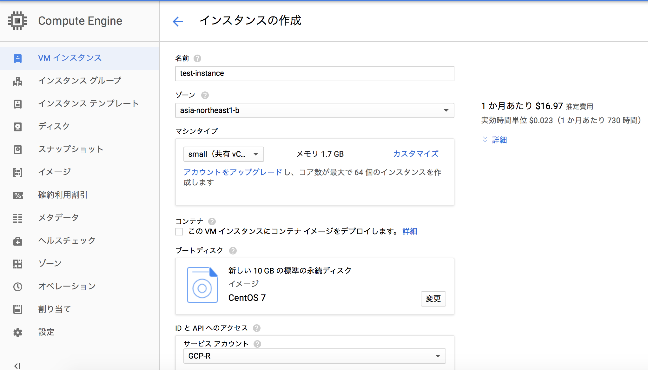Click the 確約利用割引 percent icon
Viewport: 648px width, 370px height.
click(18, 195)
